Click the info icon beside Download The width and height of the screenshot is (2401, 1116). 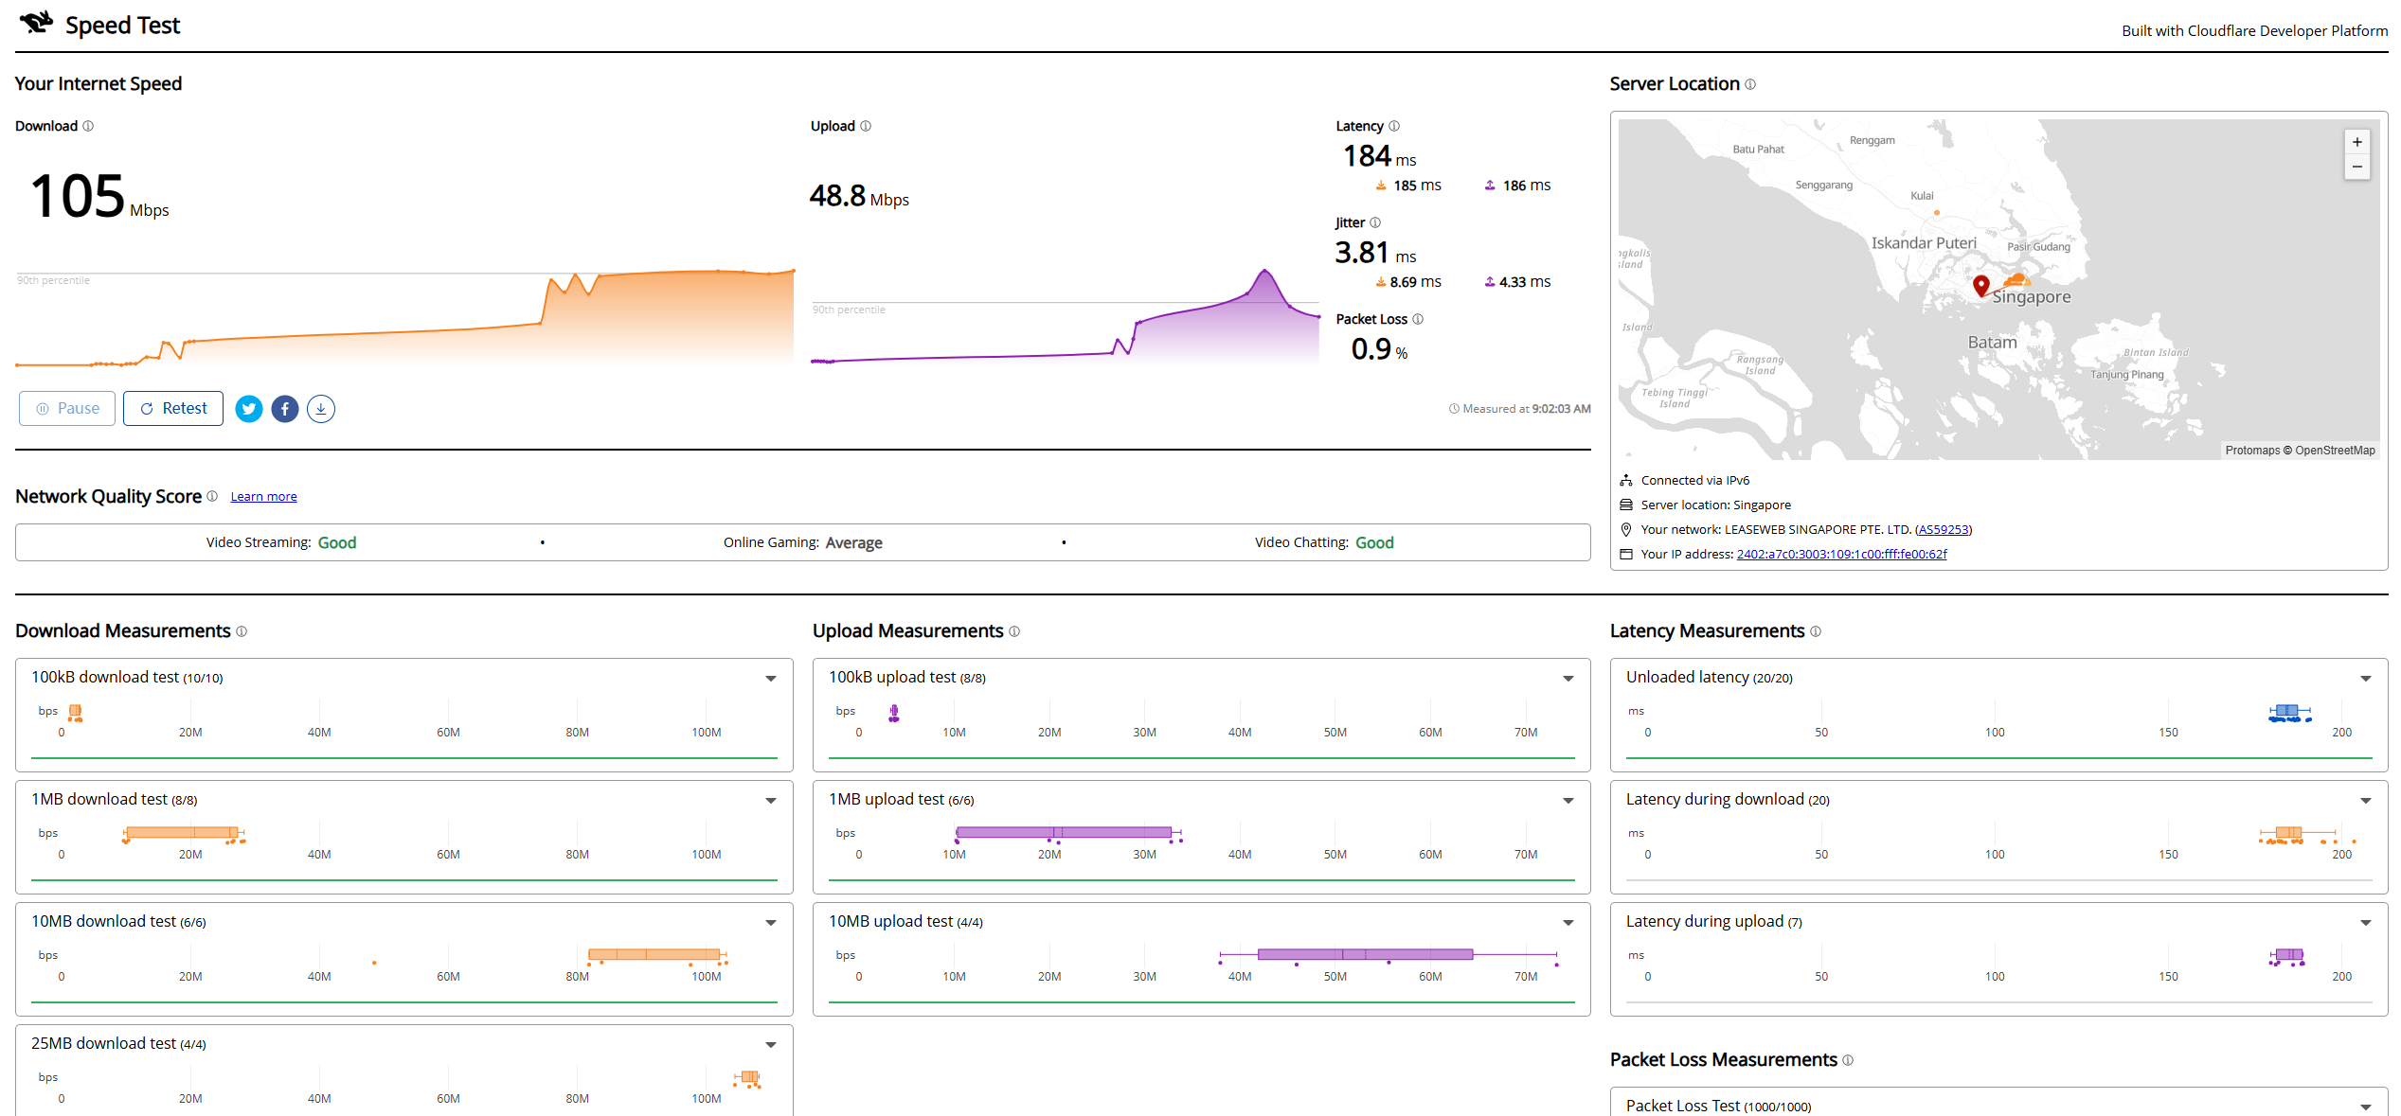click(88, 126)
